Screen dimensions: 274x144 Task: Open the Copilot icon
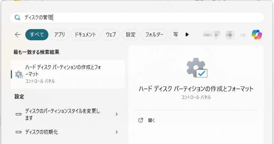pyautogui.click(x=257, y=35)
